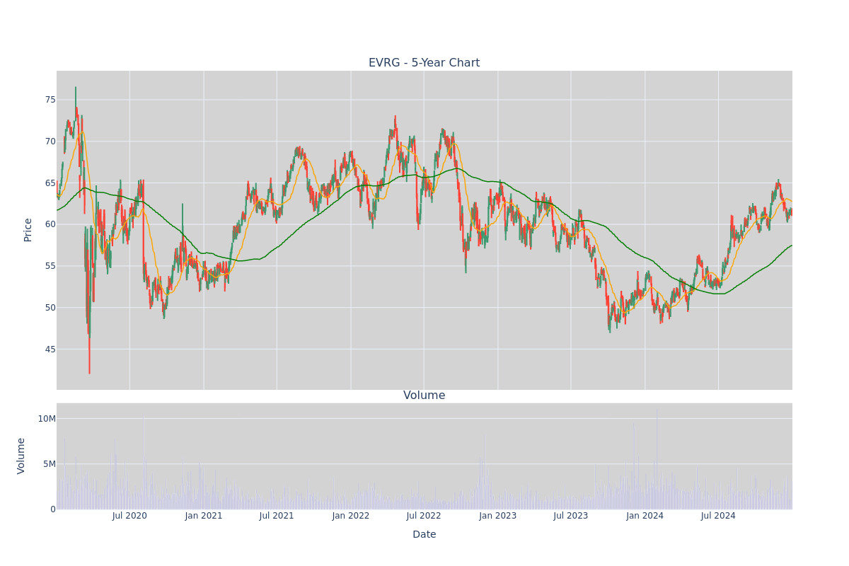Click the volume tick label "5M"
This screenshot has width=849, height=566.
click(x=49, y=464)
